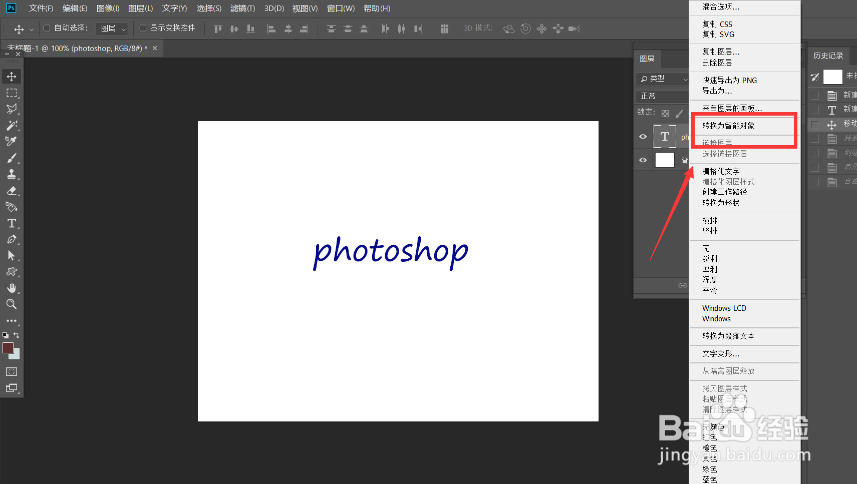Open the Edit Toolbar ellipsis button
Image resolution: width=857 pixels, height=484 pixels.
pos(12,321)
